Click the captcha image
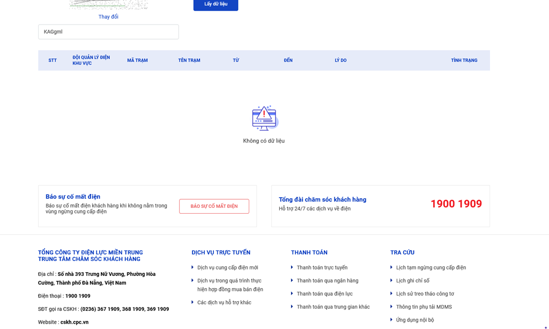 (108, 4)
